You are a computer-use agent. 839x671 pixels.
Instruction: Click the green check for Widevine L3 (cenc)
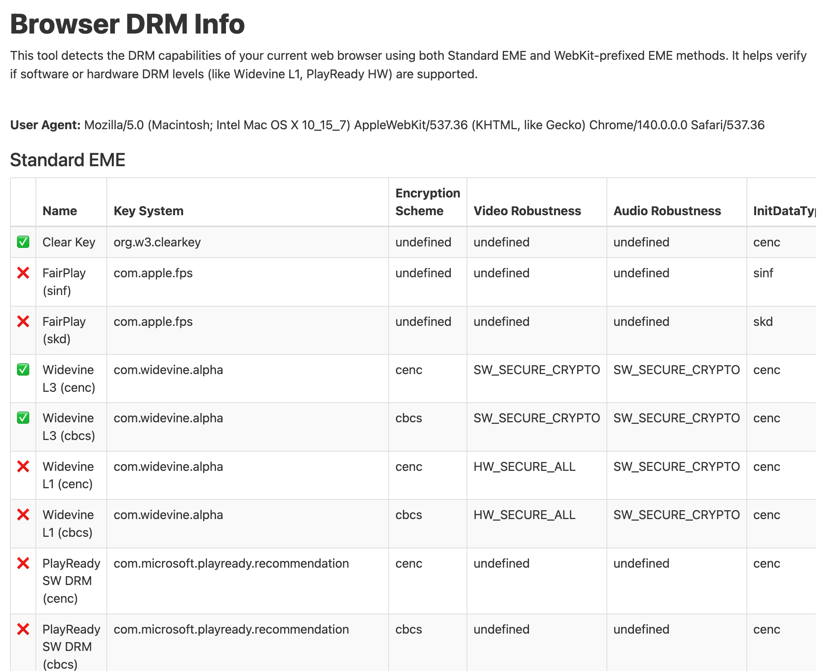pyautogui.click(x=23, y=370)
